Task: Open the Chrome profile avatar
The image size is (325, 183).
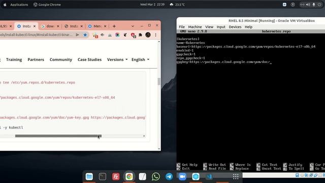Action: (x=148, y=35)
